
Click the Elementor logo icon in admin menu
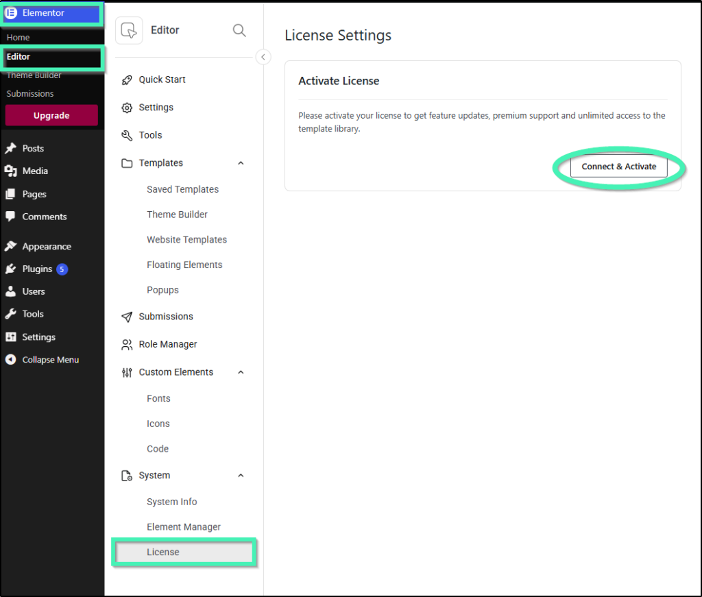[11, 13]
